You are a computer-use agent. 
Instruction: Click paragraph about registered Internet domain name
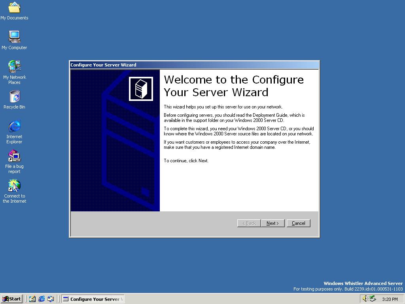237,144
